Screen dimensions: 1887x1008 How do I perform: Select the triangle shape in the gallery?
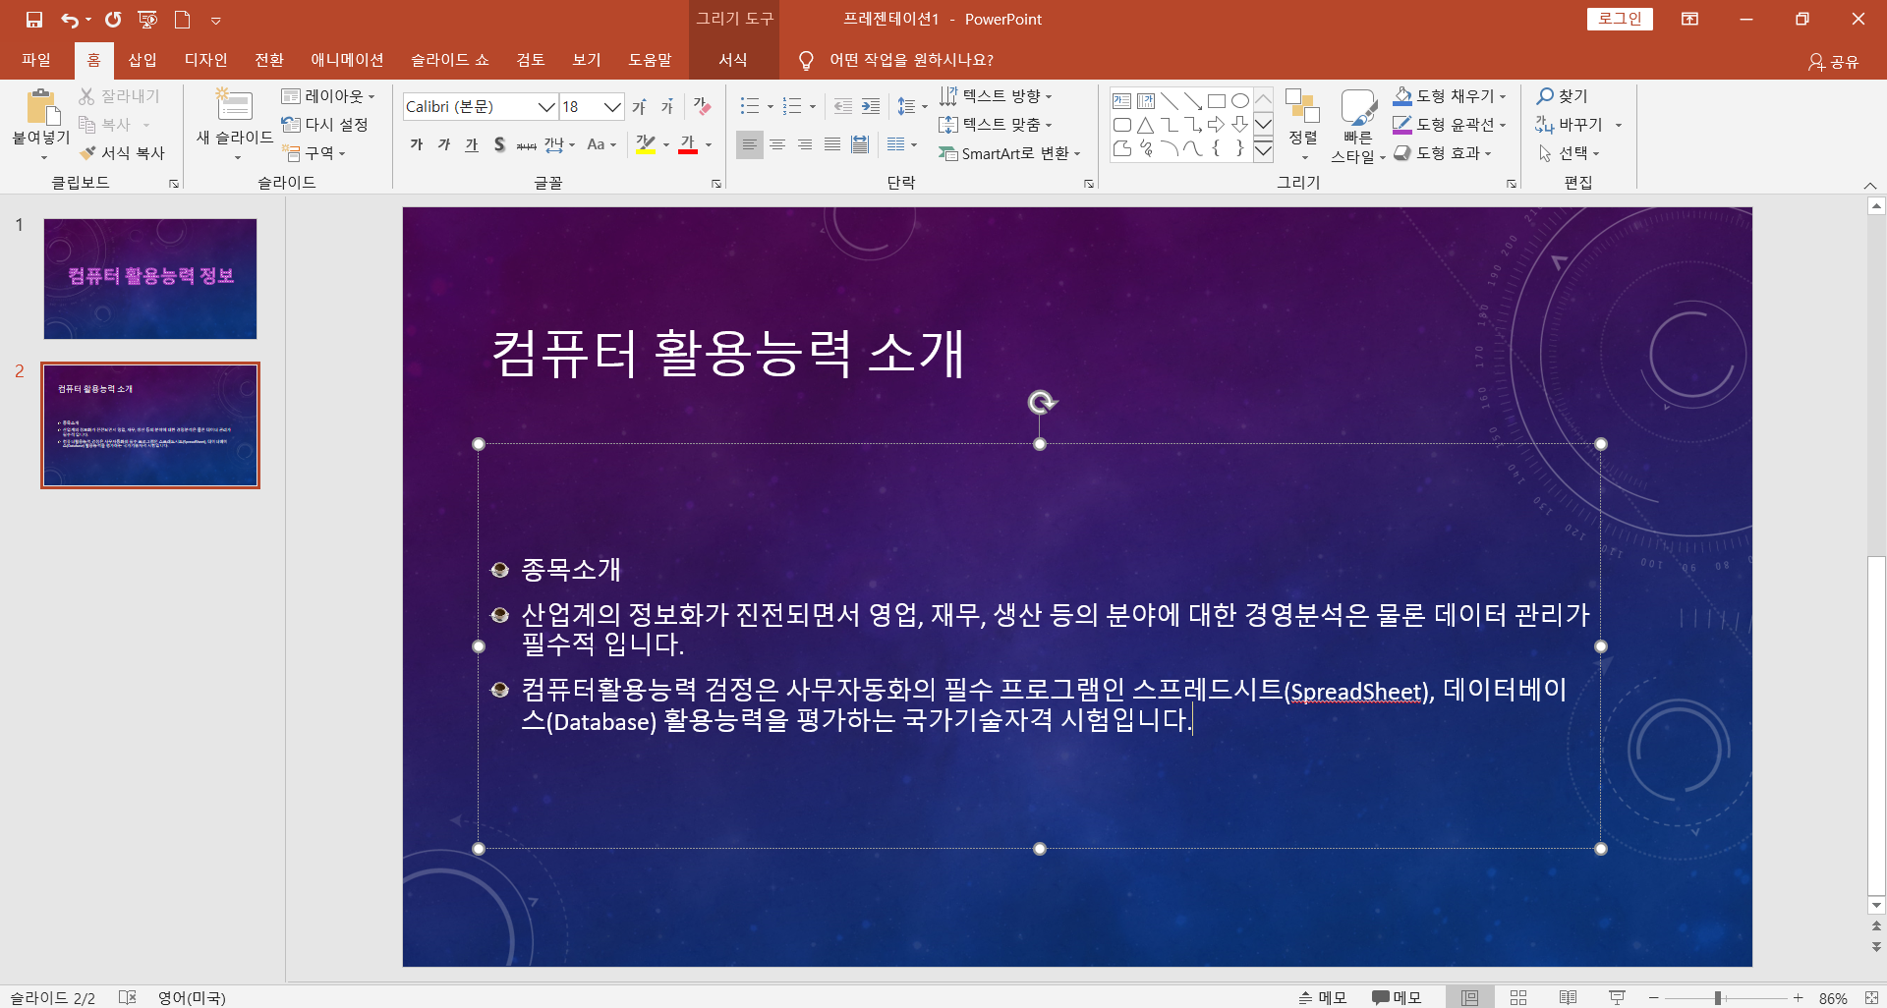(1145, 125)
